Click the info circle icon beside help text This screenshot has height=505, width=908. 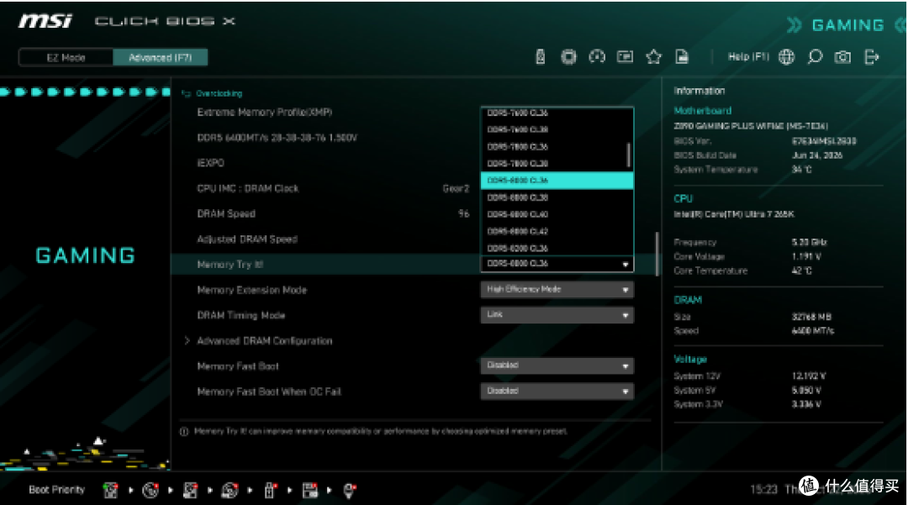tap(184, 432)
